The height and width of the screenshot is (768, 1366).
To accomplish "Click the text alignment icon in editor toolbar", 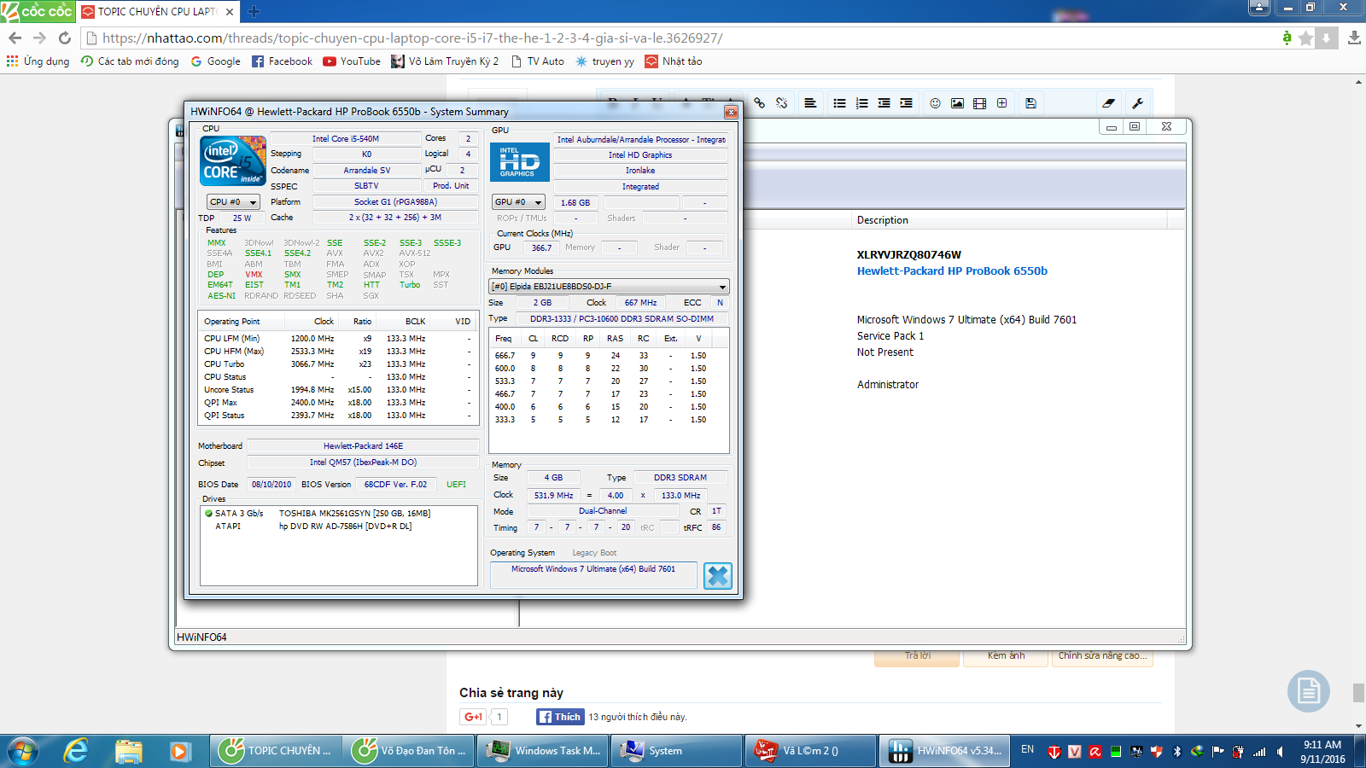I will pos(810,103).
